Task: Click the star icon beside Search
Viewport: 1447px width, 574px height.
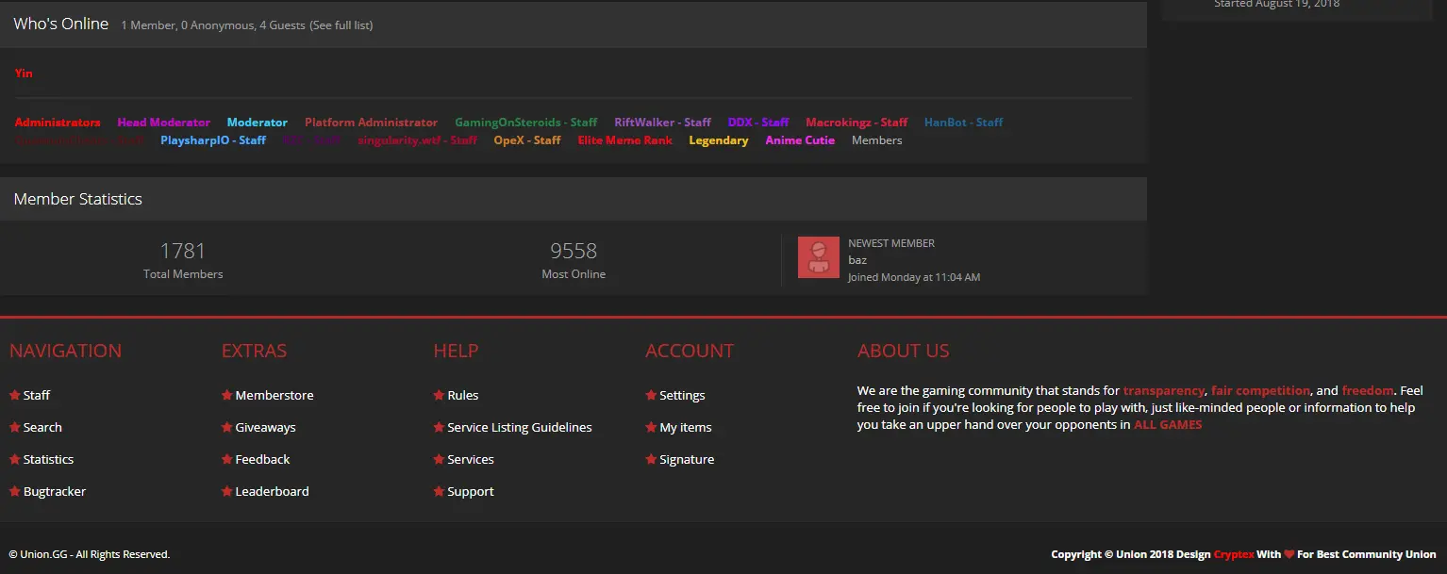Action: [x=15, y=427]
